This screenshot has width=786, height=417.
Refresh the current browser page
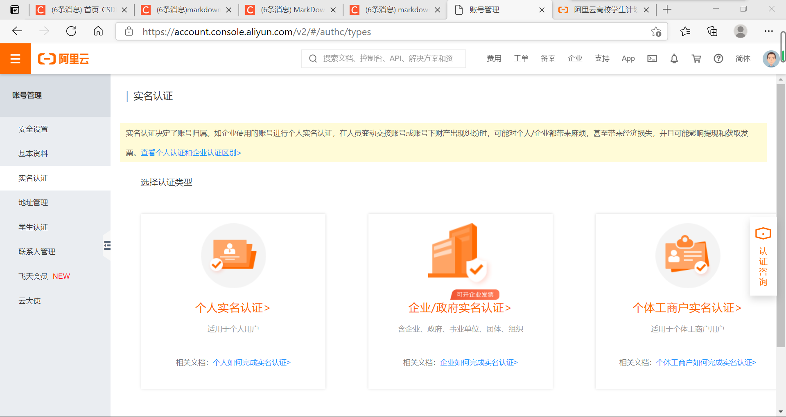click(x=71, y=31)
